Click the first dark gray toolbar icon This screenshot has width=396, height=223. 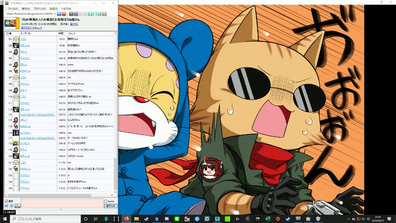pyautogui.click(x=71, y=14)
